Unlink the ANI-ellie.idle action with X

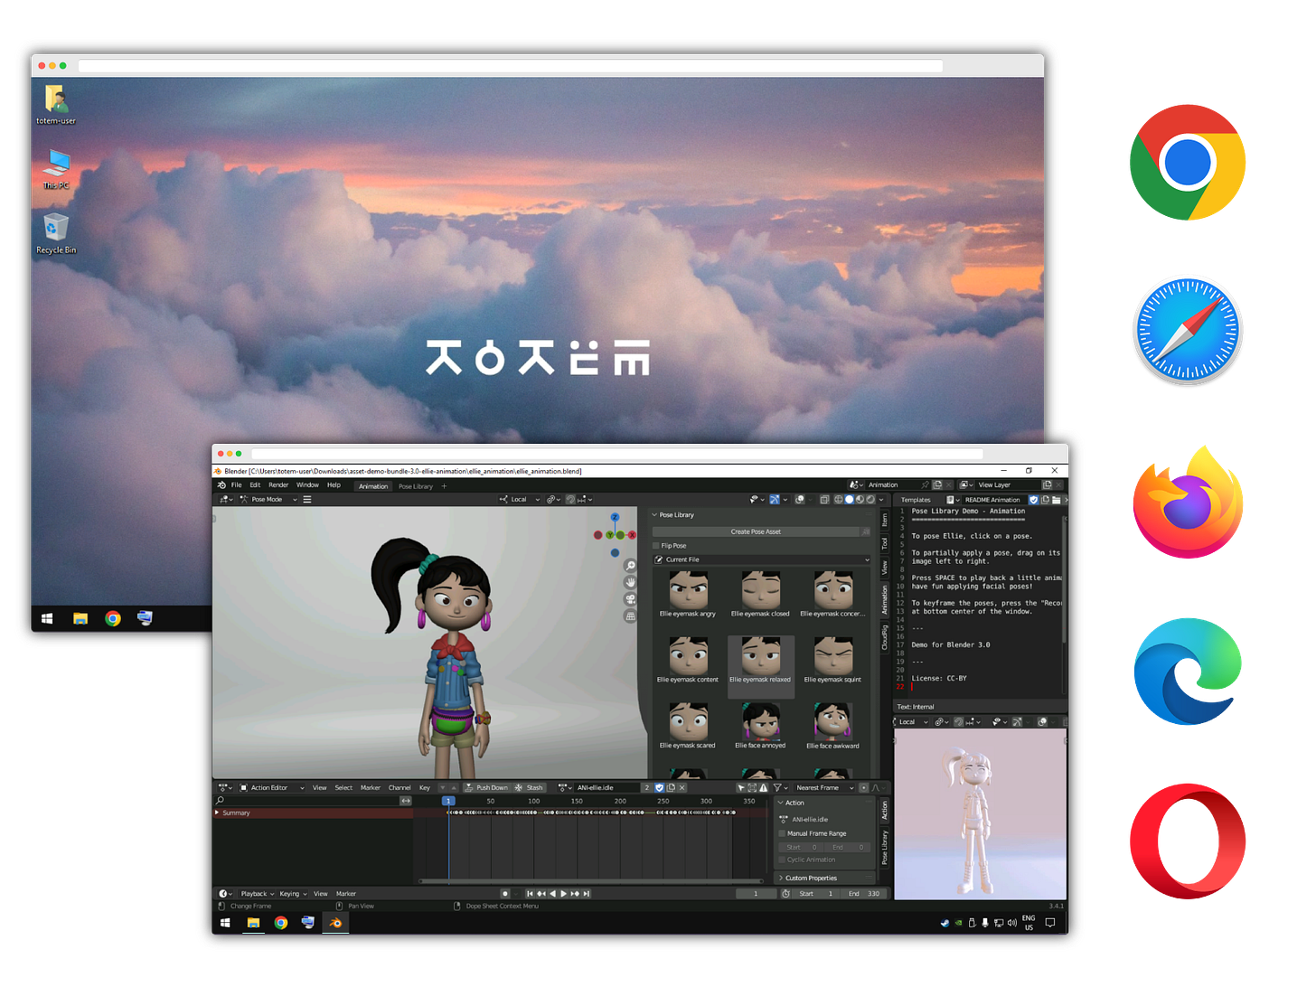[682, 787]
